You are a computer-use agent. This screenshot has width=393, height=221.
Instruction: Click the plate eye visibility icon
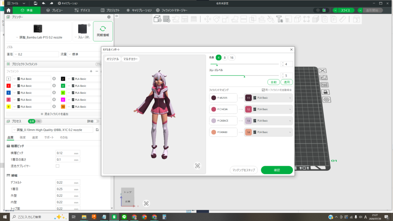pos(326,100)
